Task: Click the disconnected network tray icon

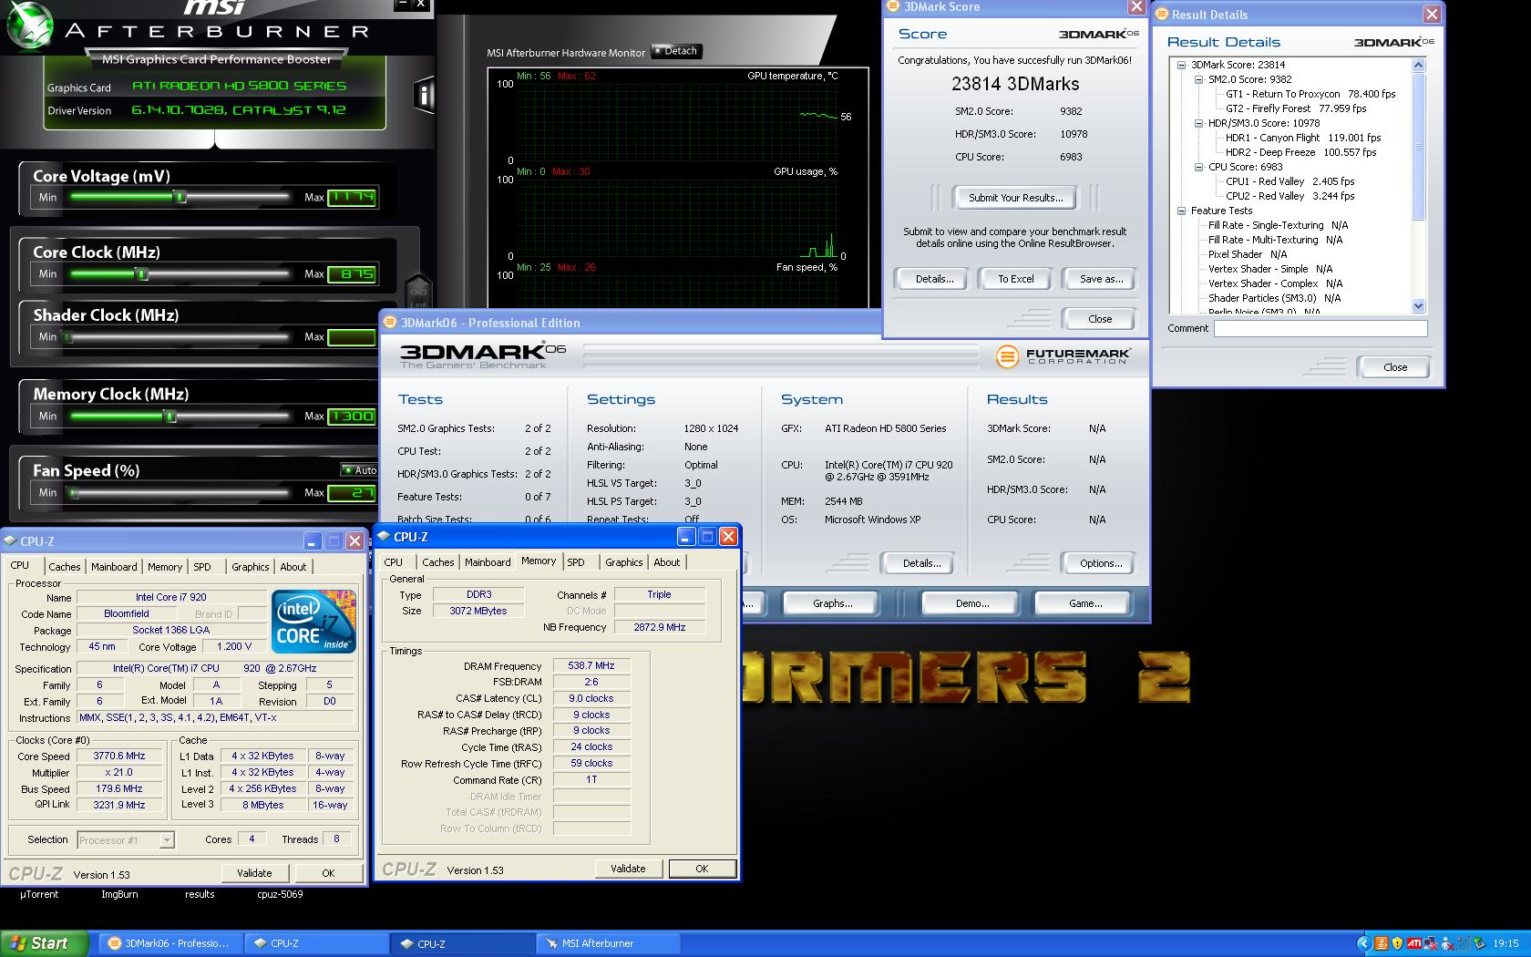Action: (1431, 943)
